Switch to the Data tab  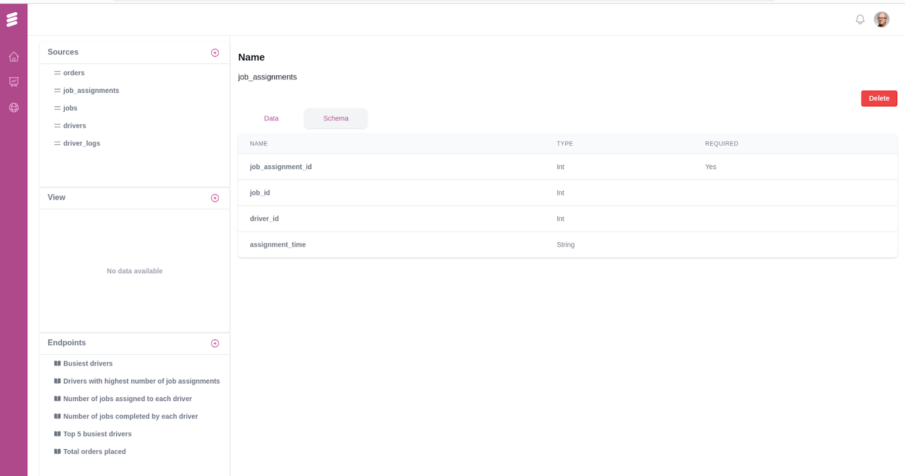point(271,118)
